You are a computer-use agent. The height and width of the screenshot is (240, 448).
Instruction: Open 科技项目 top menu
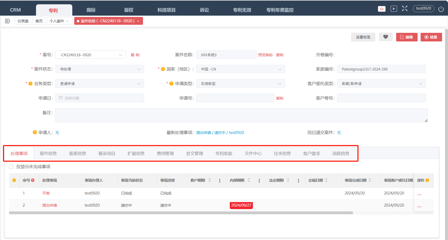coord(166,10)
